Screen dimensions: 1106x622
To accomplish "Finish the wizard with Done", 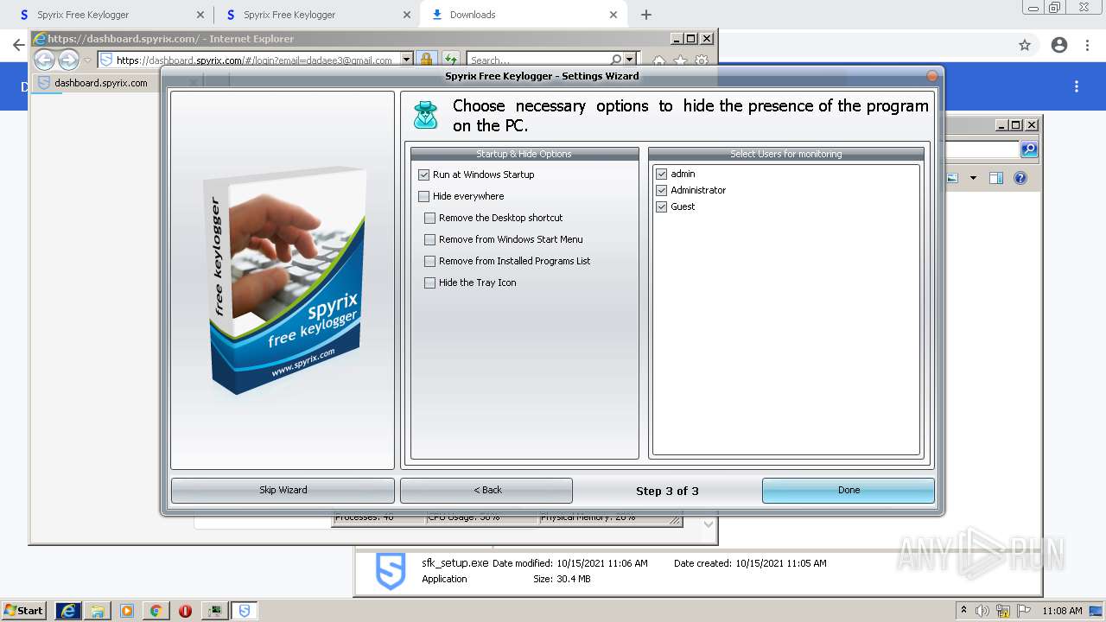I will coord(849,490).
